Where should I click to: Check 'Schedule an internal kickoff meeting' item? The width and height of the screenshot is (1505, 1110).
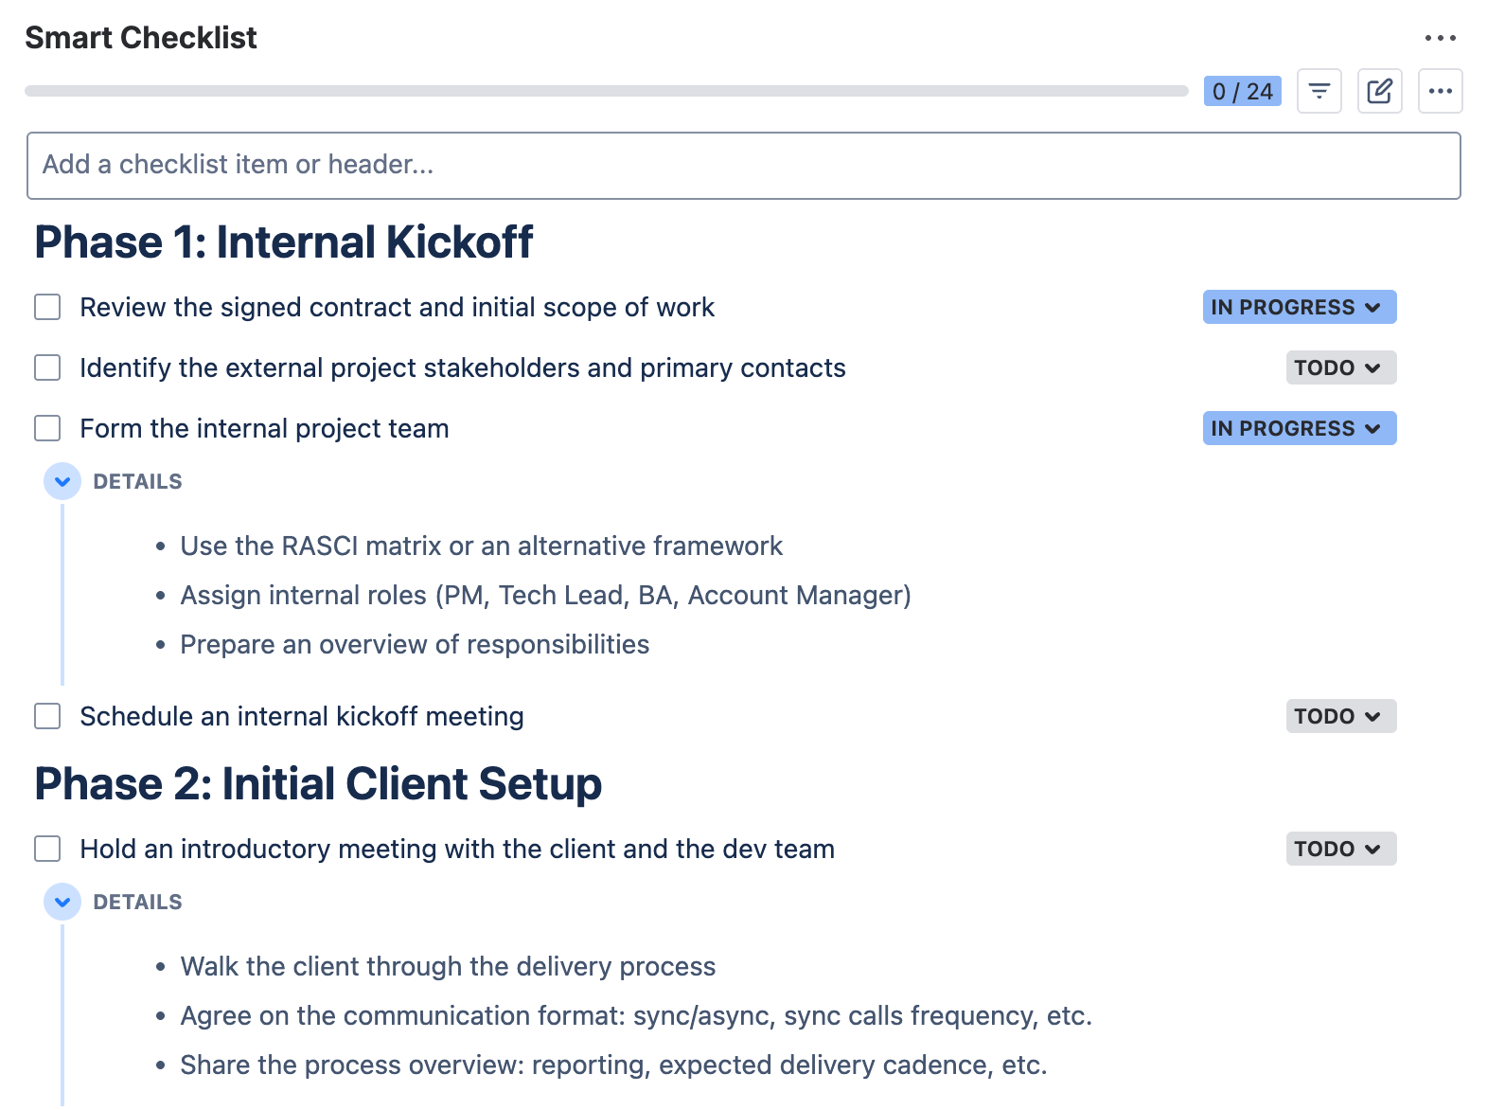[46, 716]
